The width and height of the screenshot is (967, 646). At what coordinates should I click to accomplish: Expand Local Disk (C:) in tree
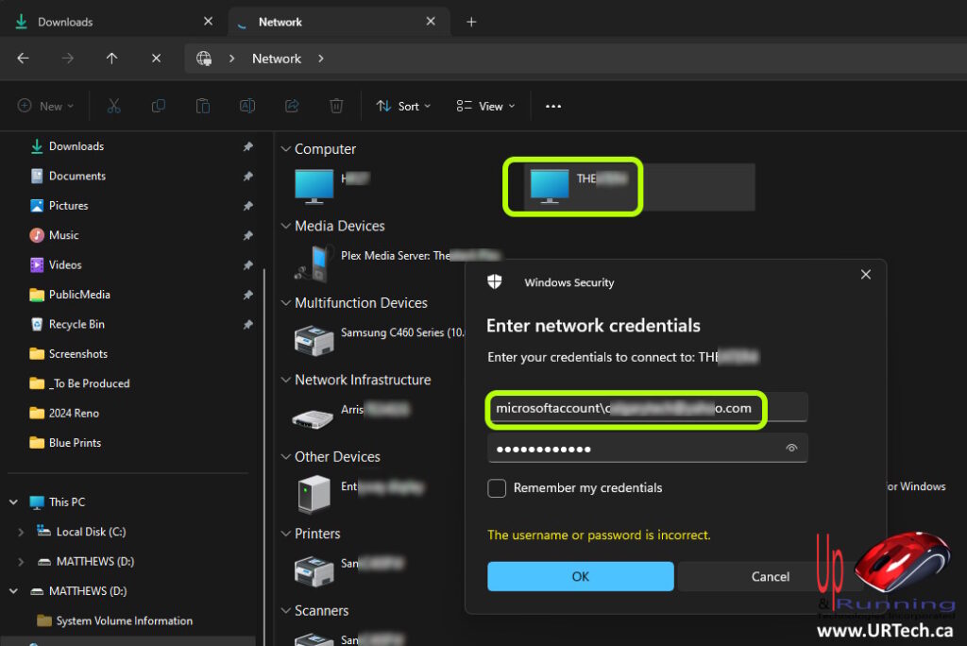21,532
